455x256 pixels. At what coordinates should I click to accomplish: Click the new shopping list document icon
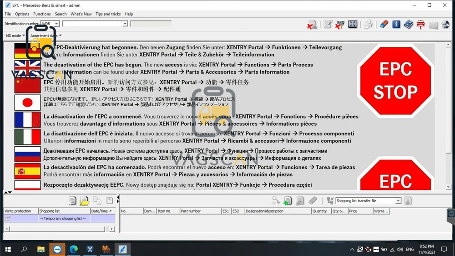click(72, 200)
